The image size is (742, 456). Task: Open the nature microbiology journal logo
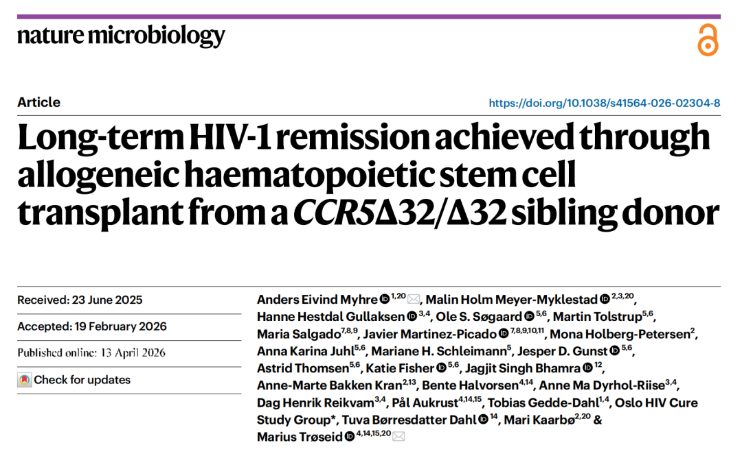click(x=121, y=35)
